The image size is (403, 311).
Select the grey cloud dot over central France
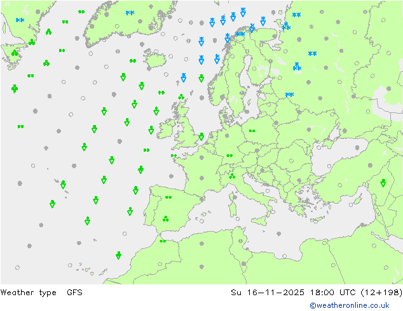pyautogui.click(x=201, y=178)
